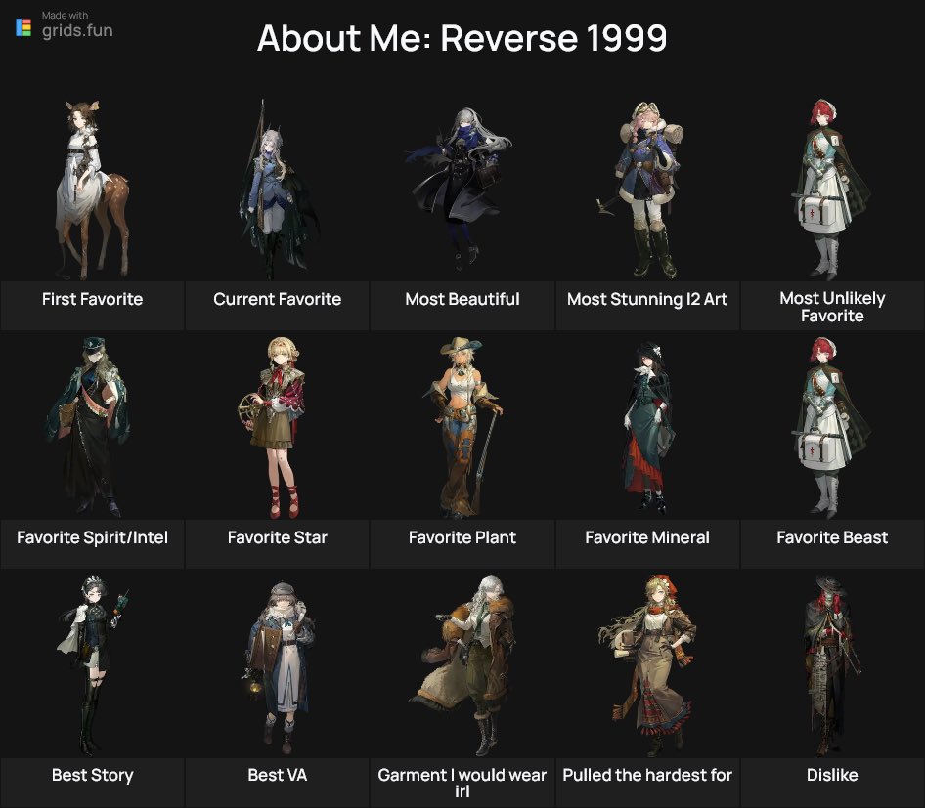Image resolution: width=925 pixels, height=808 pixels.
Task: Select the Most Beautiful character image
Action: point(459,189)
